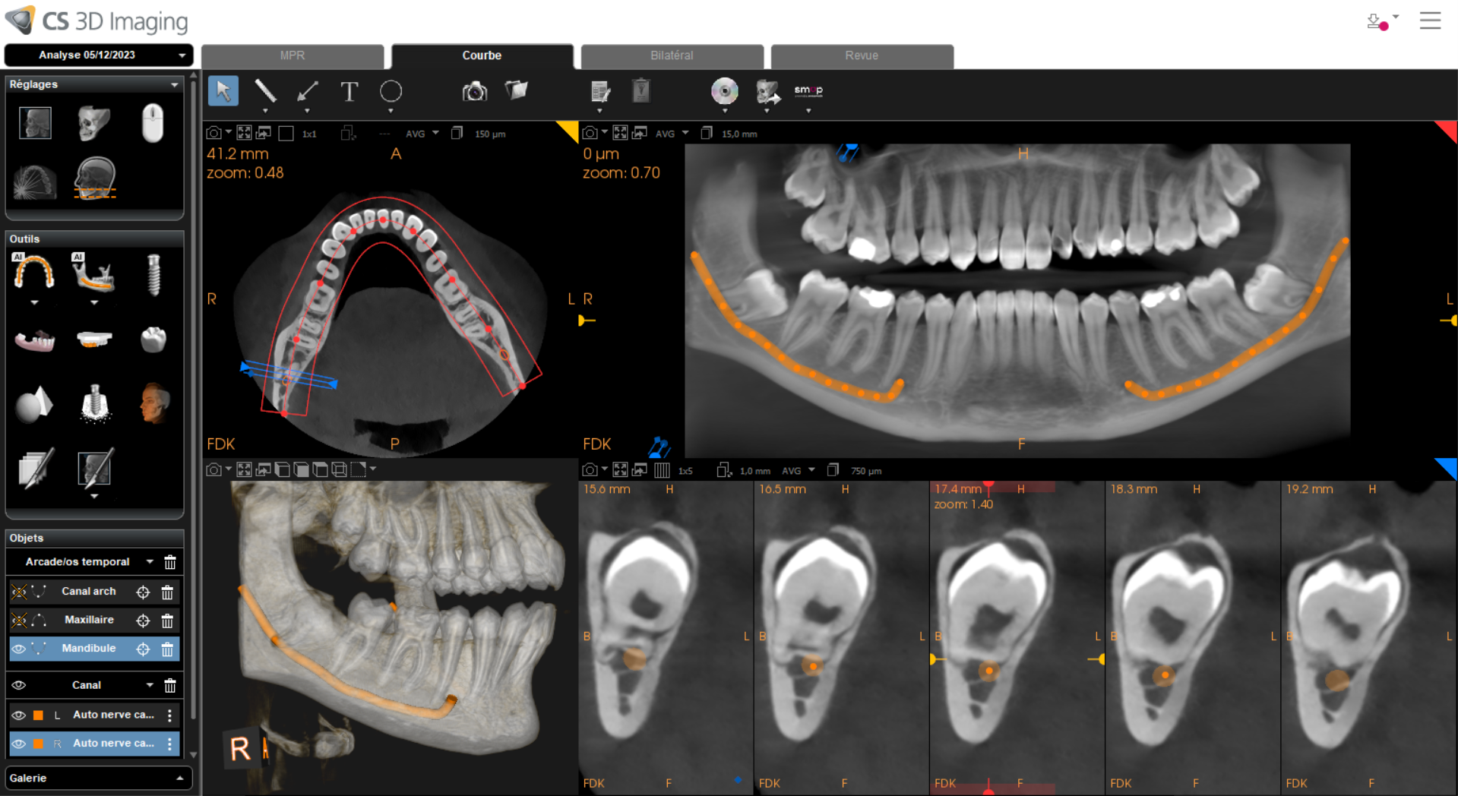The height and width of the screenshot is (796, 1458).
Task: Click the CD burn export icon
Action: pos(724,91)
